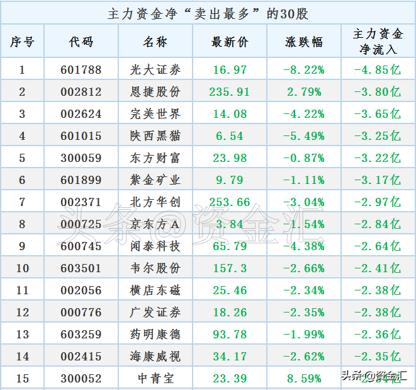Viewport: 416px width, 390px height.
Task: Select the name 陕西黑猫
Action: pyautogui.click(x=155, y=136)
